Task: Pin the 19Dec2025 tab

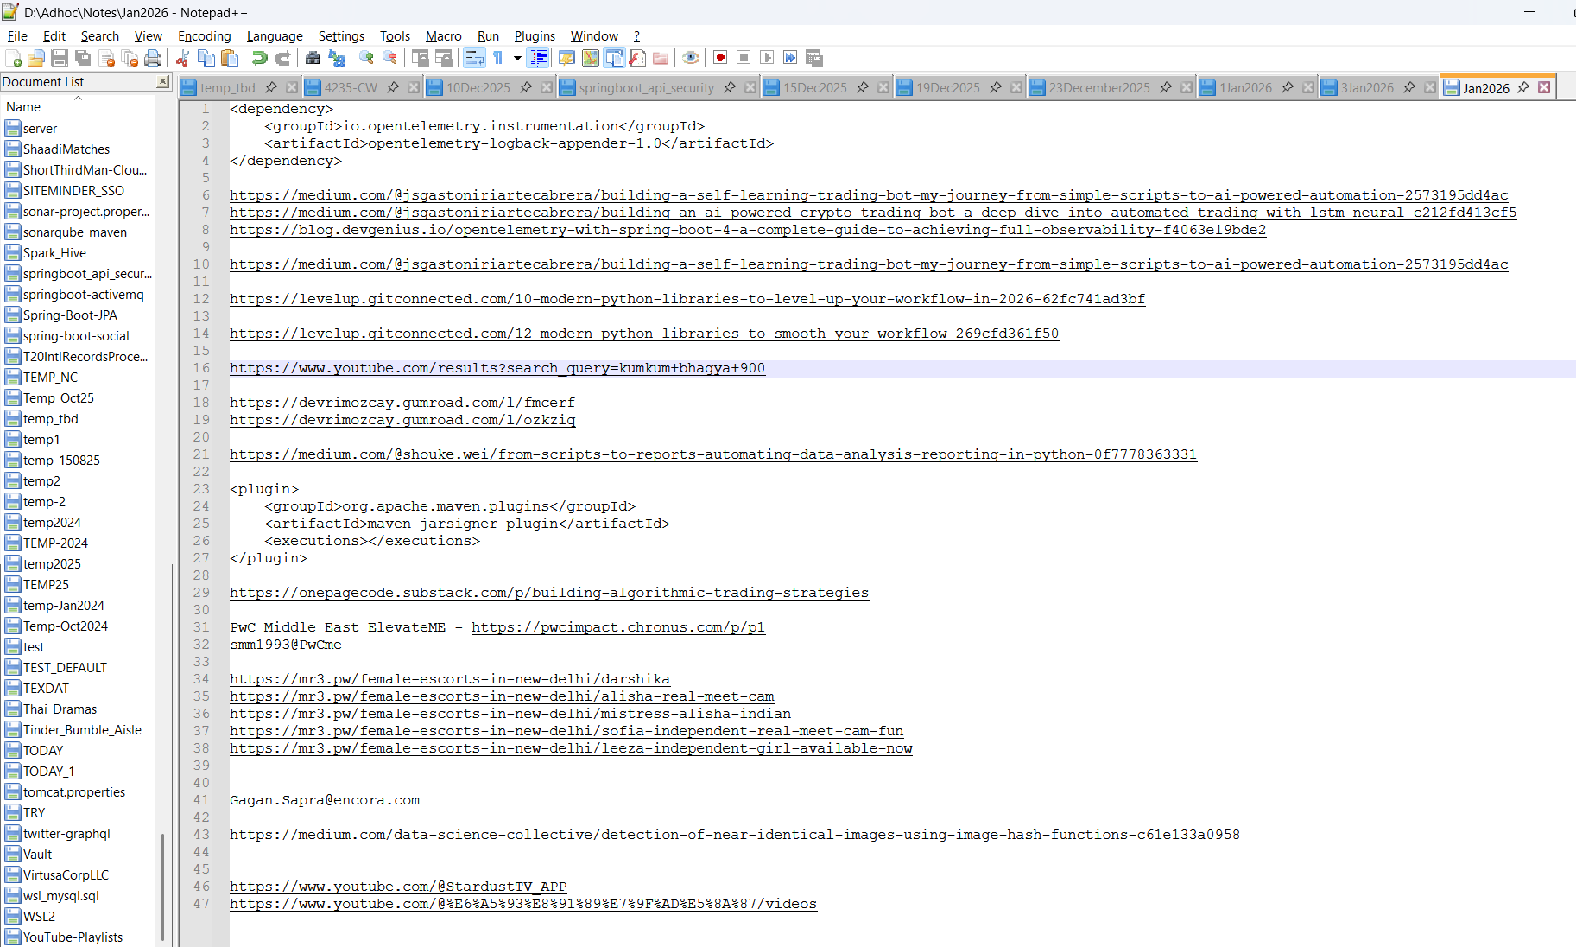Action: [996, 87]
